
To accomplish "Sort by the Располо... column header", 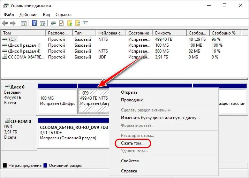I will coord(59,33).
